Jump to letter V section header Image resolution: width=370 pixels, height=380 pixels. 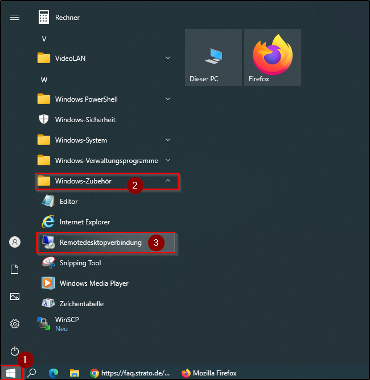44,39
